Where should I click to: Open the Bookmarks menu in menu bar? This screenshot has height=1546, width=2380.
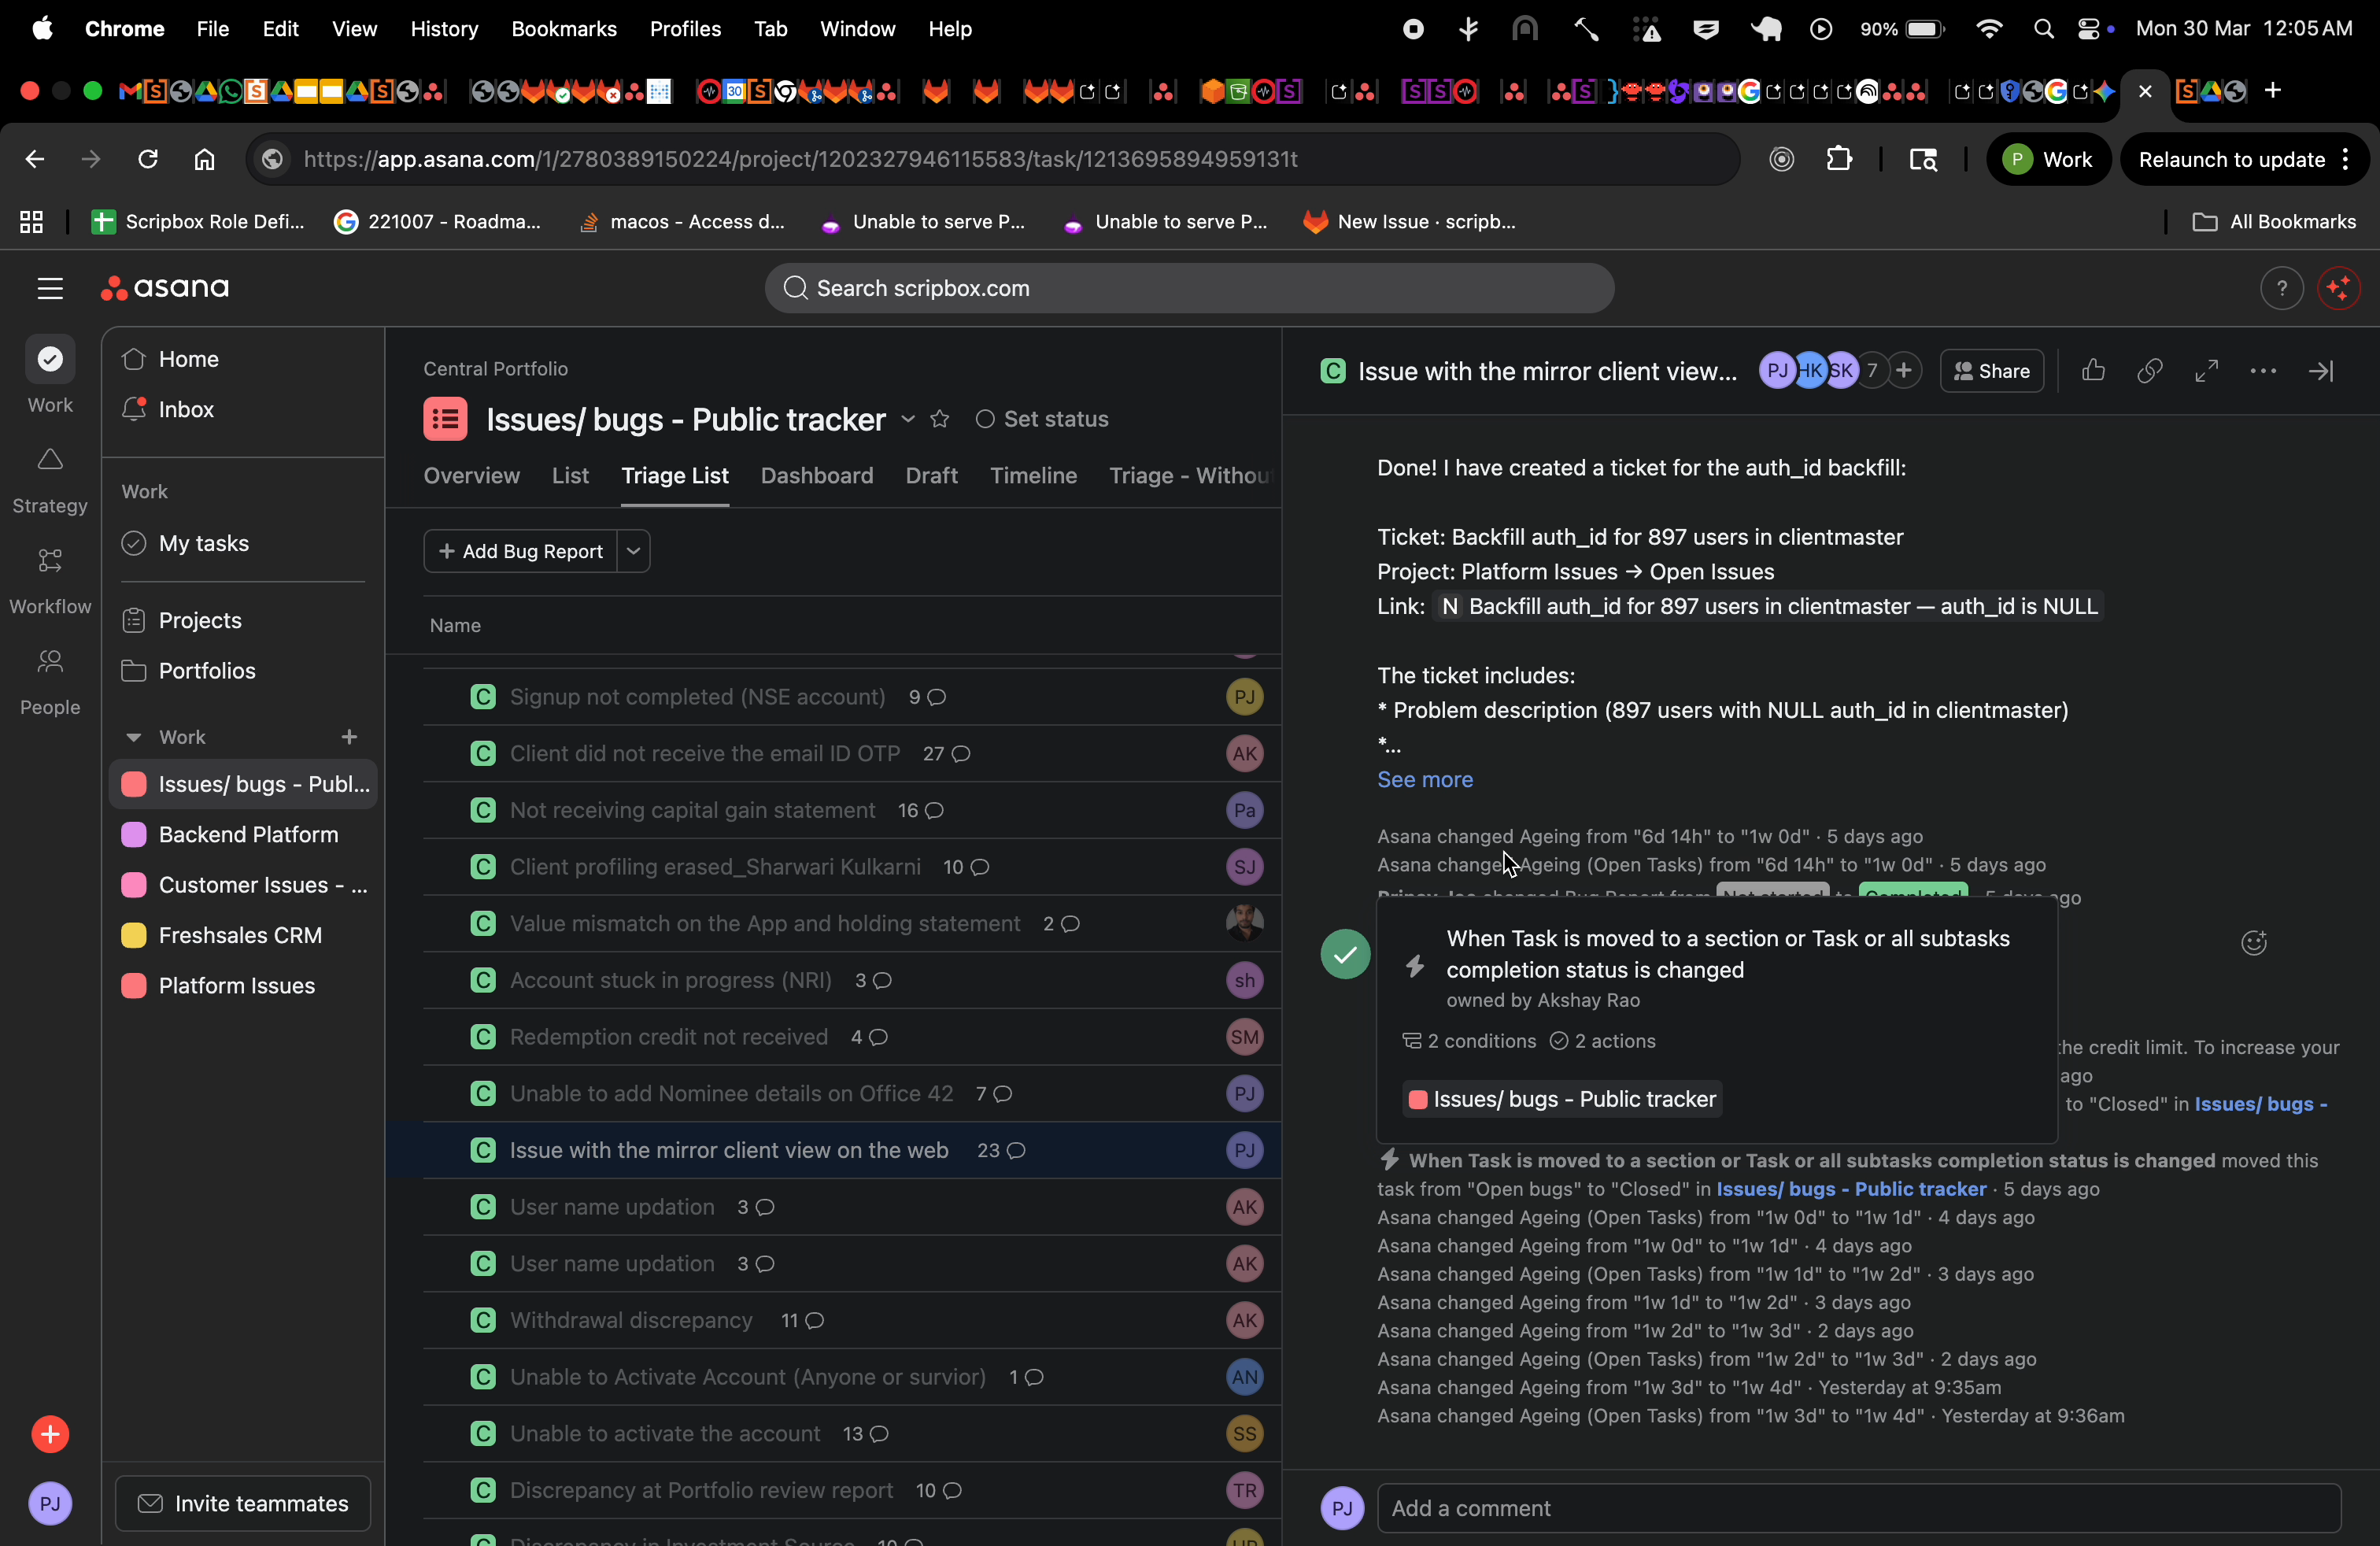point(564,29)
